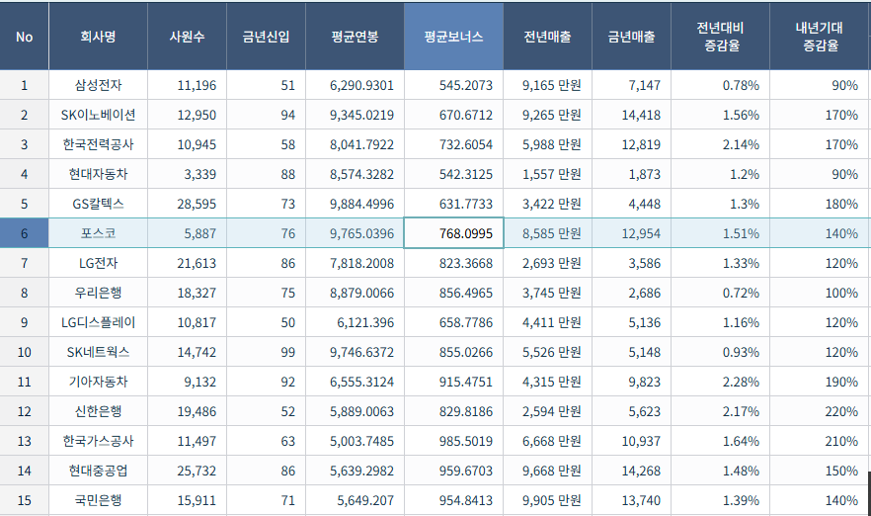Click the 평균연봉 column header
Screen dimensions: 871x516
tap(355, 37)
